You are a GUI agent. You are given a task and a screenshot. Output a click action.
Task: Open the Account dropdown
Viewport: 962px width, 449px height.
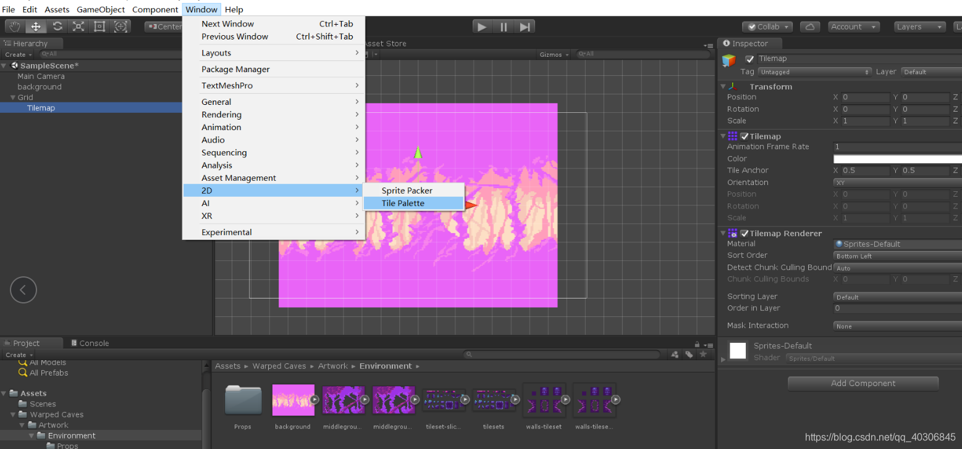click(x=854, y=27)
